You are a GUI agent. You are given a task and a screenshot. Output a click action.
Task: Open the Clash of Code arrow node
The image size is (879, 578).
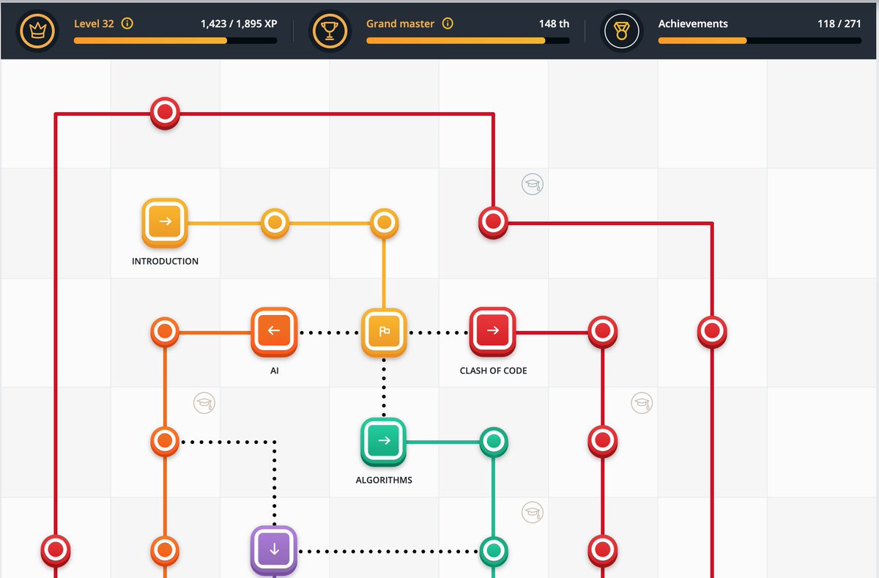(x=493, y=332)
